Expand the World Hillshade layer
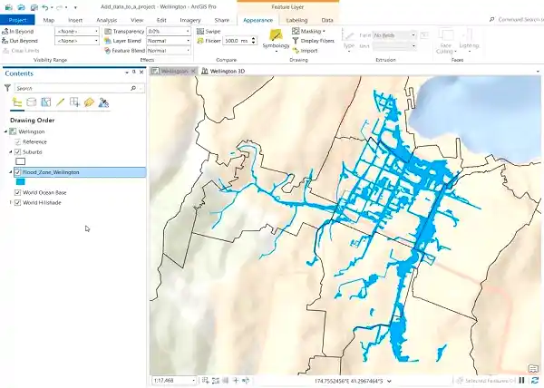The width and height of the screenshot is (544, 388). [10, 202]
